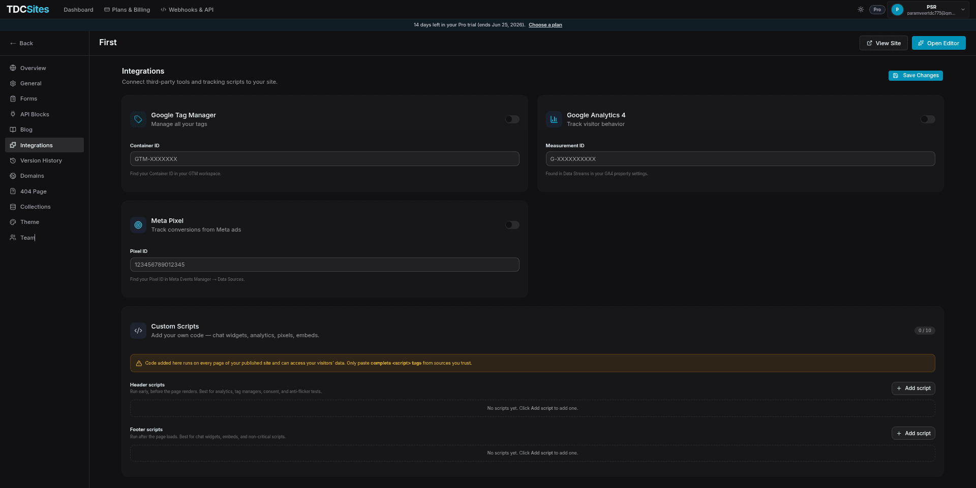
Task: Select General in the sidebar
Action: 44,83
